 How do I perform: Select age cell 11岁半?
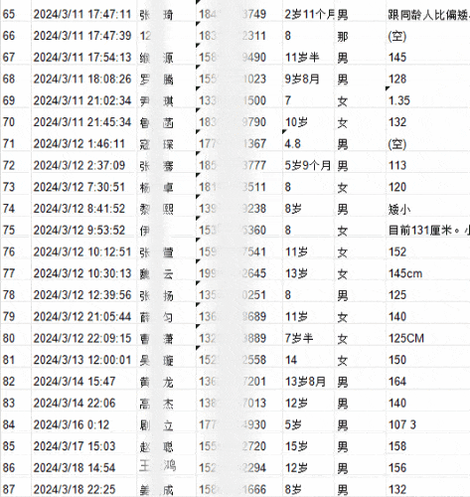(x=309, y=58)
